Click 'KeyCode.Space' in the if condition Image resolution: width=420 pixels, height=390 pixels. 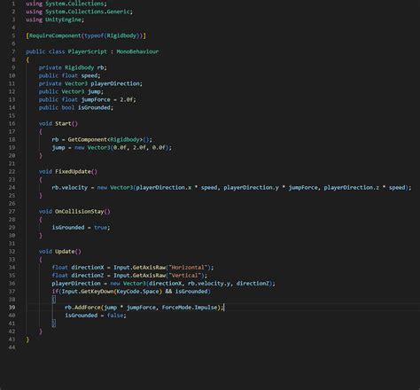pos(137,292)
